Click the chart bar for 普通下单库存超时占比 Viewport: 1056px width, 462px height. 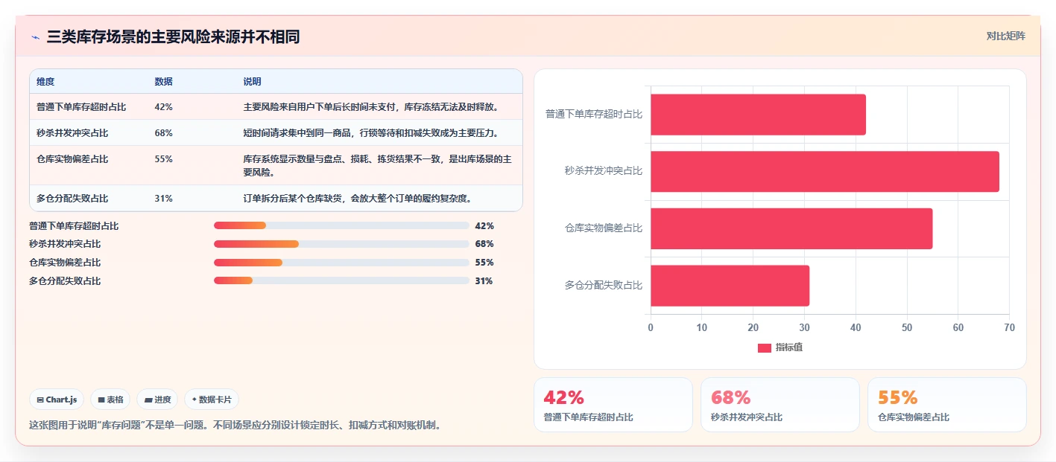[758, 115]
